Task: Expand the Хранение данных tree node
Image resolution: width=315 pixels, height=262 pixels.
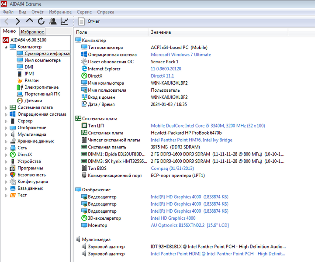Action: tap(6, 141)
